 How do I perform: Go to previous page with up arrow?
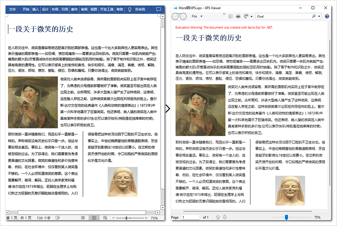218,217
